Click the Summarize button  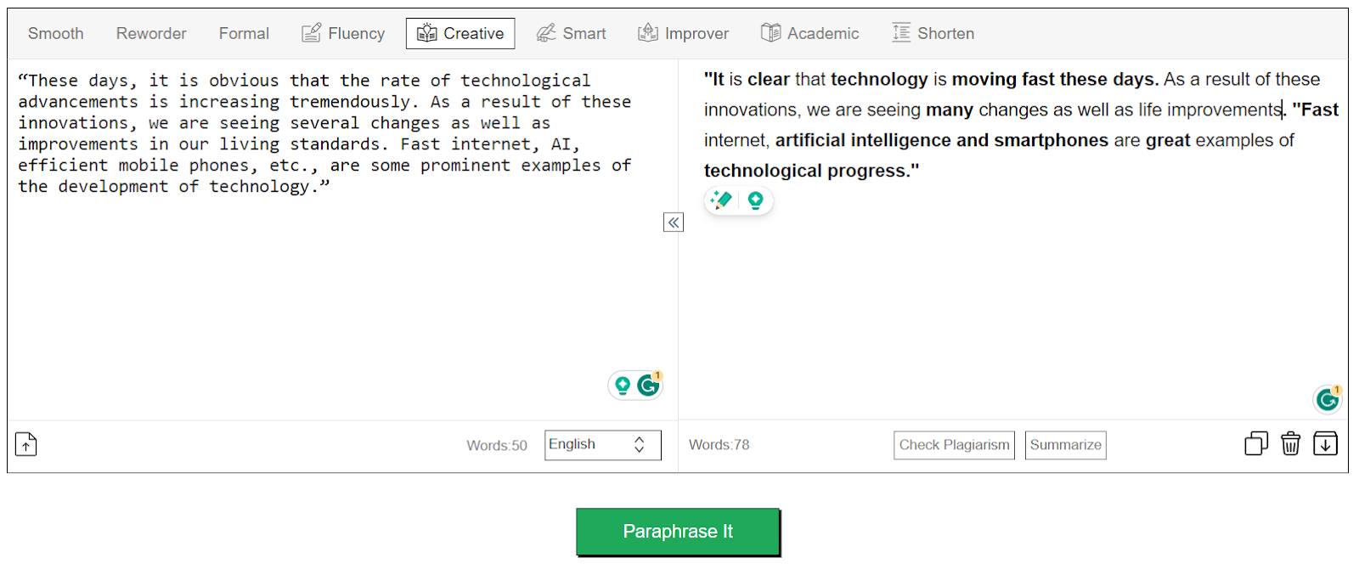click(1065, 445)
